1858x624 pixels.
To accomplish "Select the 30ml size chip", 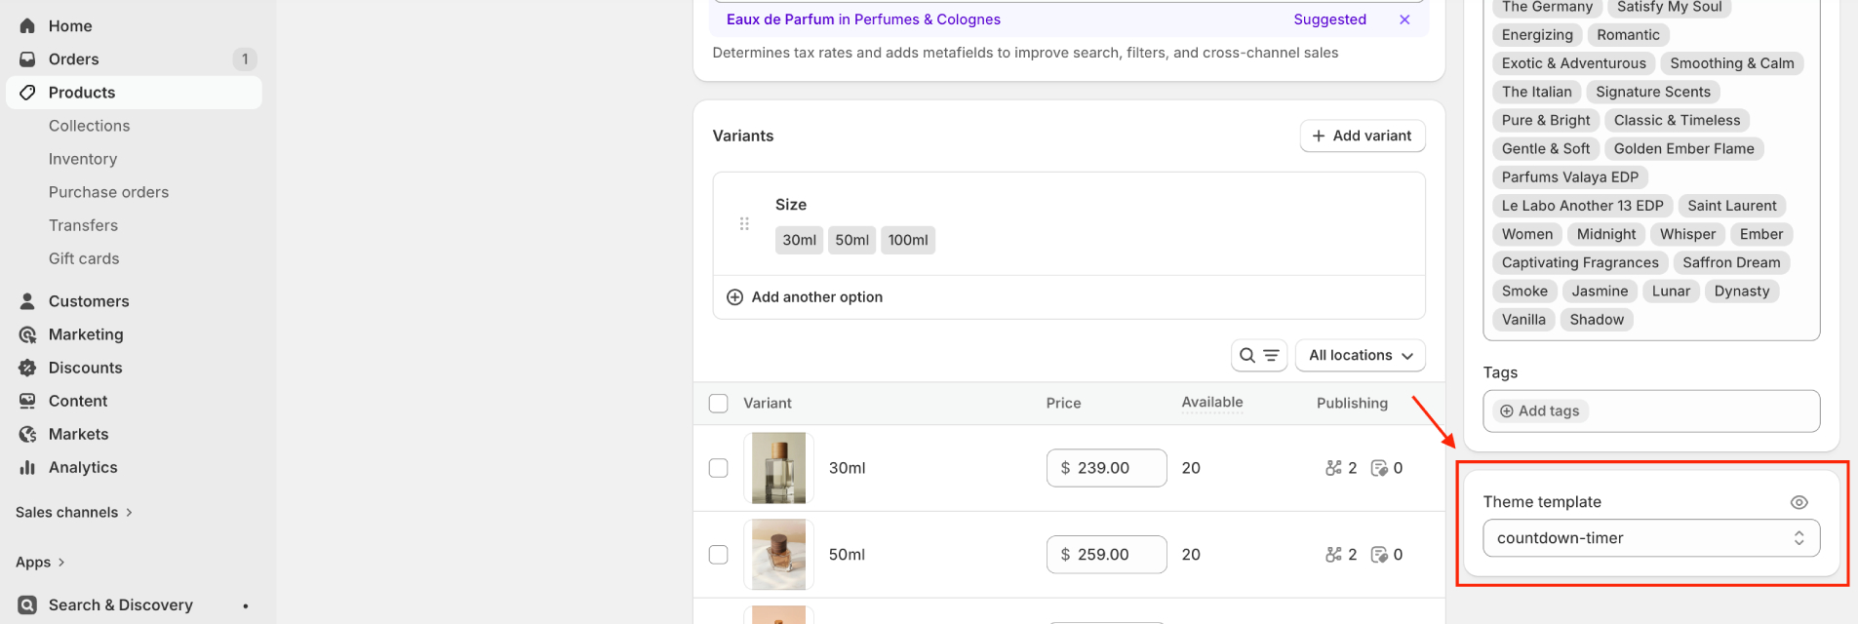I will (800, 240).
